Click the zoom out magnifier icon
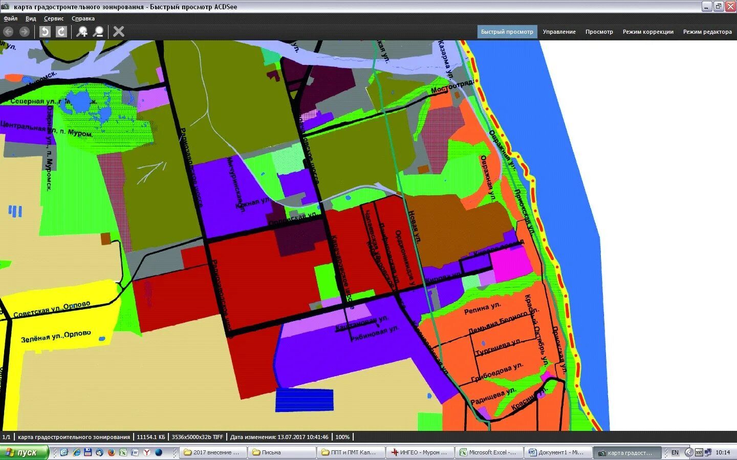The height and width of the screenshot is (460, 737). 98,32
